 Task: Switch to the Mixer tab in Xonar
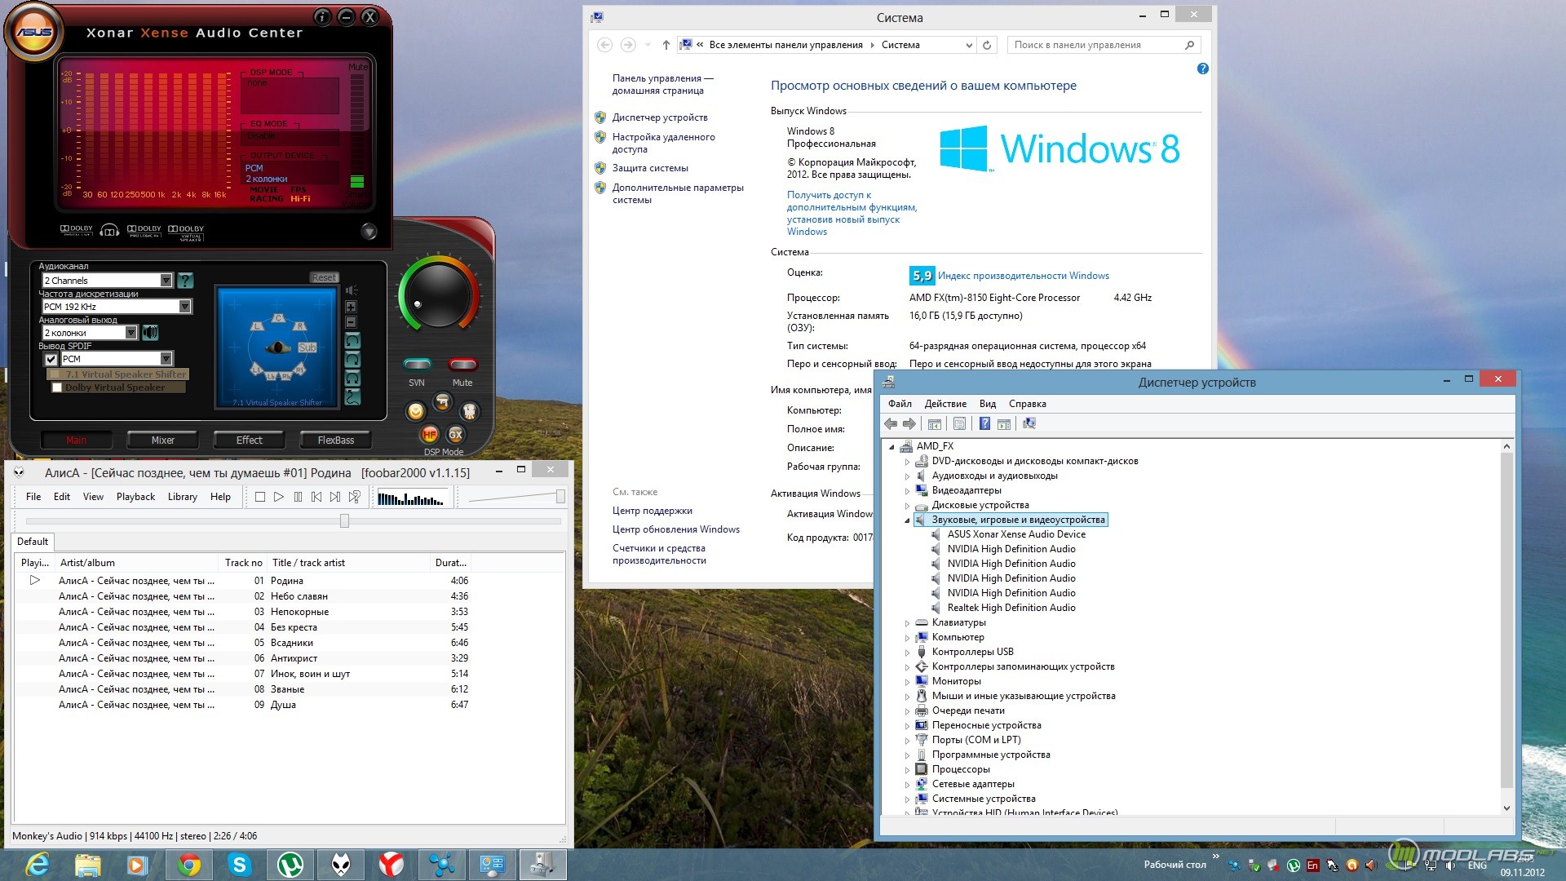click(163, 440)
